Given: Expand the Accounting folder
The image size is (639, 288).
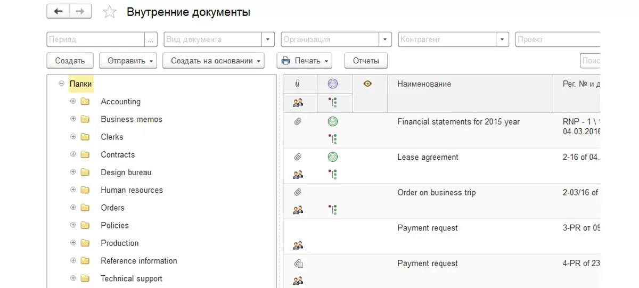Looking at the screenshot, I should pyautogui.click(x=73, y=101).
